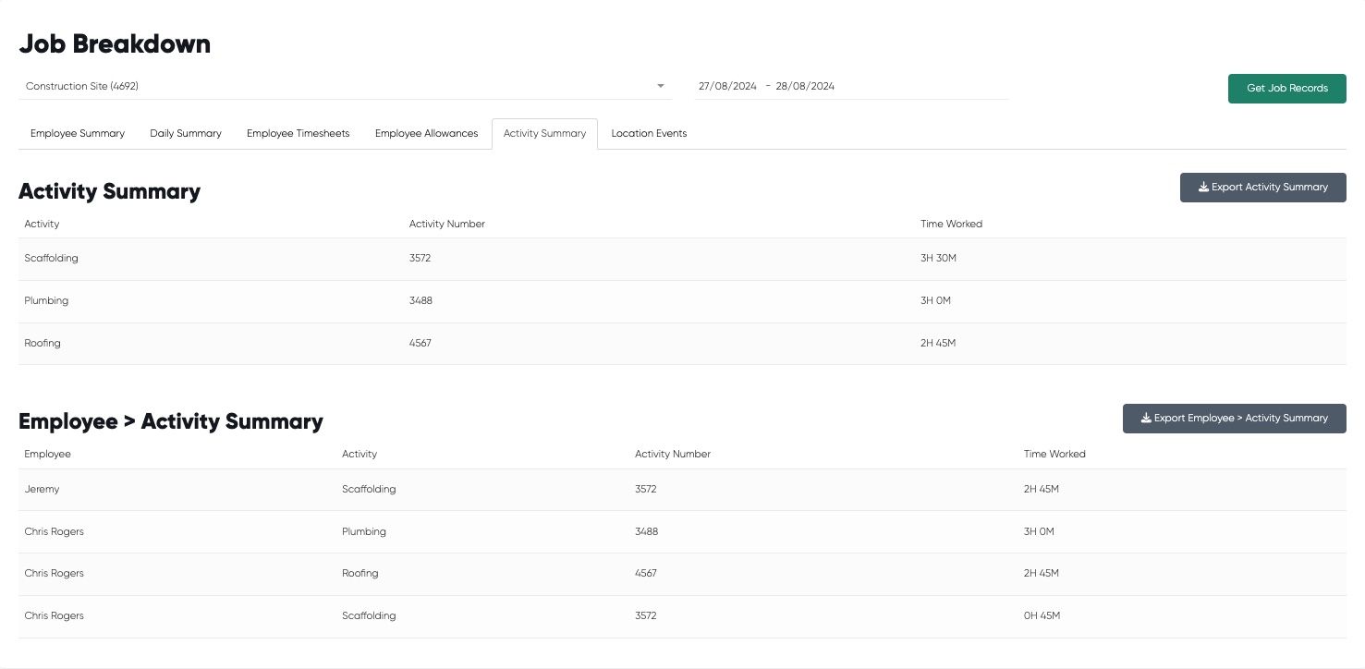This screenshot has width=1365, height=669.
Task: Click the download icon on Export Activity Summary
Action: coord(1203,188)
